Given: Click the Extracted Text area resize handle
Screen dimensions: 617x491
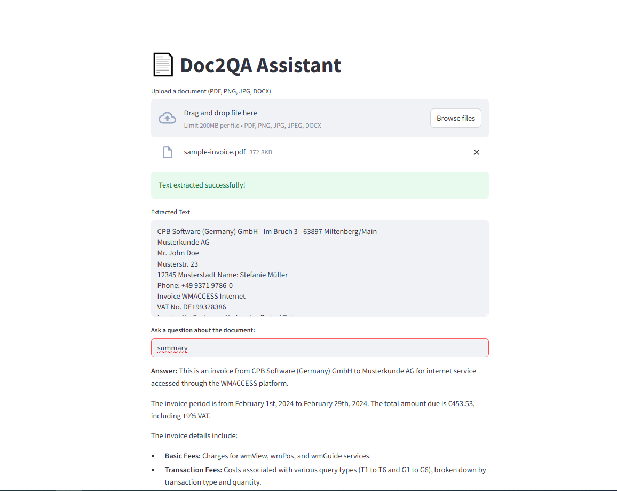Looking at the screenshot, I should [x=487, y=315].
